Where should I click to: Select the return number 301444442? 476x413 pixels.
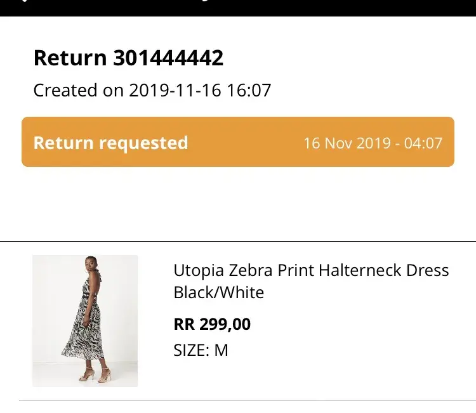168,58
